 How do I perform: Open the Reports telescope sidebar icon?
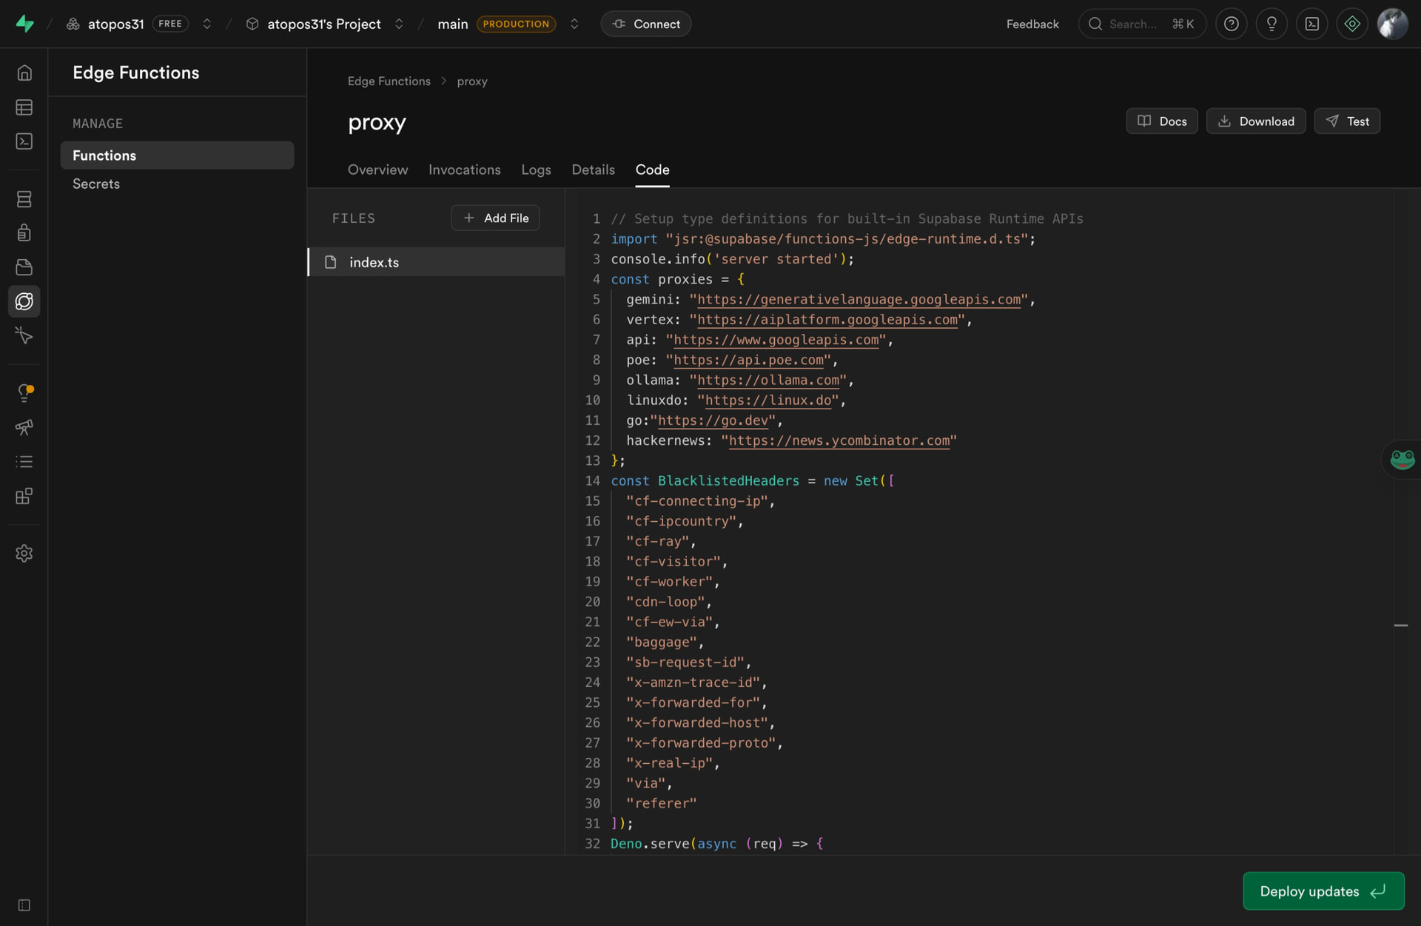24,427
